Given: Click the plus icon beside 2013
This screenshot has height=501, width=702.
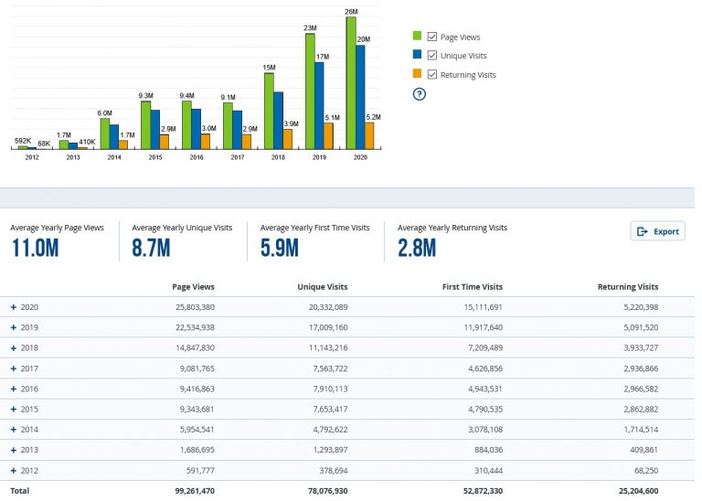Looking at the screenshot, I should [14, 450].
